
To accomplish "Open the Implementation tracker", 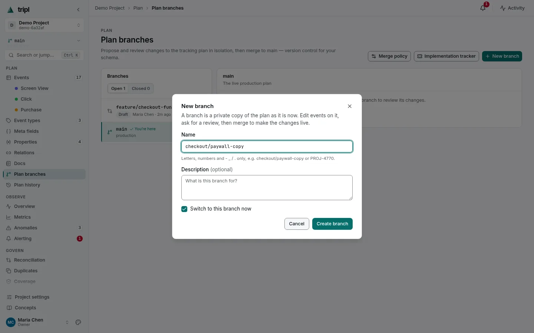I will (446, 56).
